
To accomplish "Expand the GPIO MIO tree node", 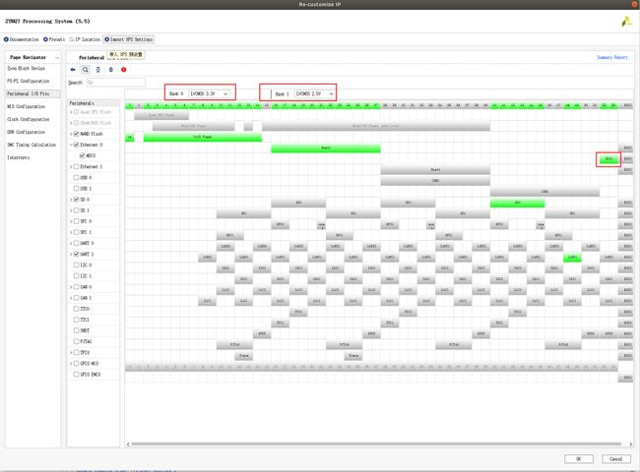I will (71, 363).
